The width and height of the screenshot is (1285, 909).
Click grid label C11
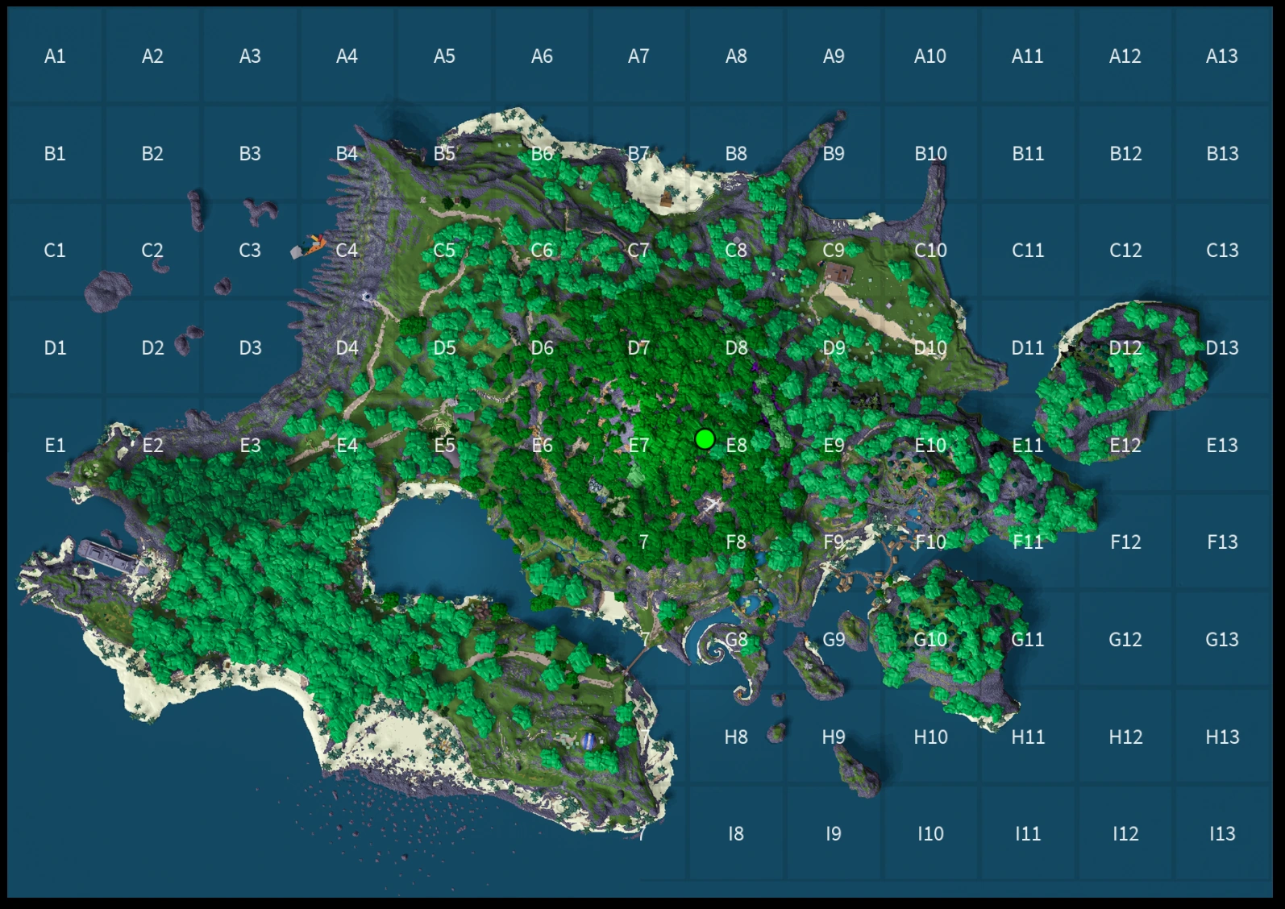pos(1028,251)
